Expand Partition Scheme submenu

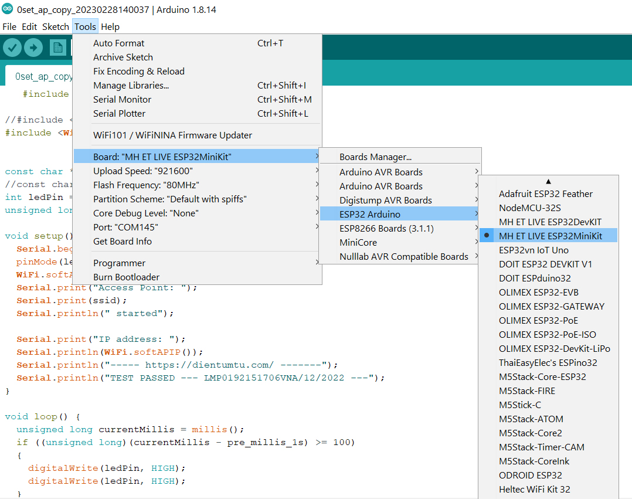click(198, 199)
